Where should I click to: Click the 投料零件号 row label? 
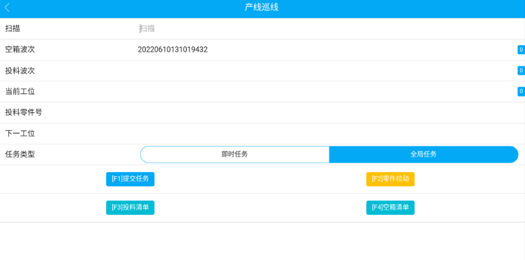coord(23,113)
